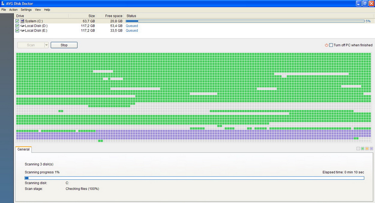Open the Action menu

[x=13, y=10]
